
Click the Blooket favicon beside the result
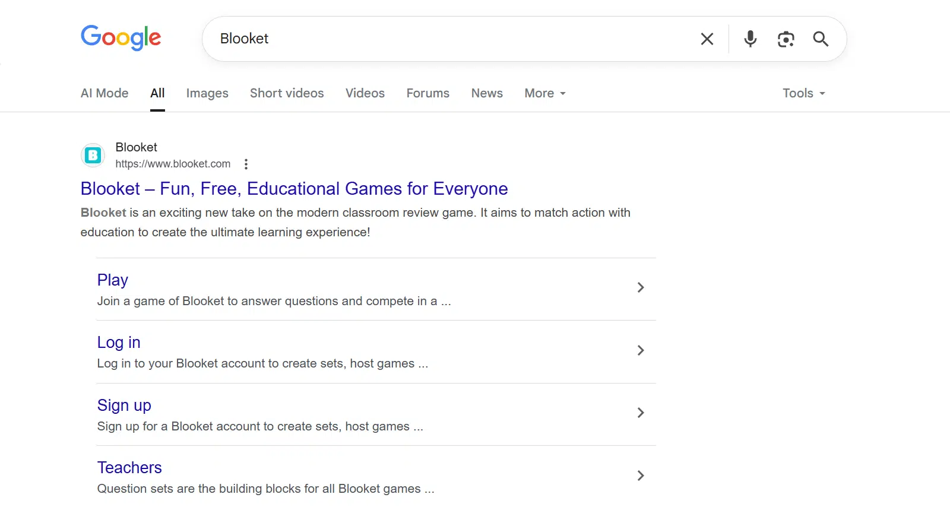93,156
